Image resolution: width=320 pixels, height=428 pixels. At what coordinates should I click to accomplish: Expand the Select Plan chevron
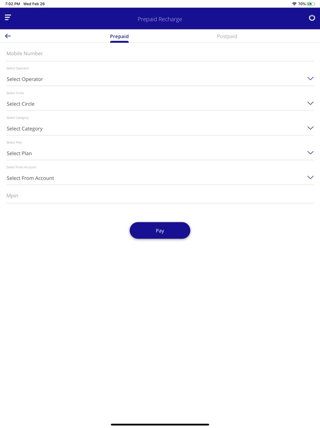pyautogui.click(x=310, y=153)
